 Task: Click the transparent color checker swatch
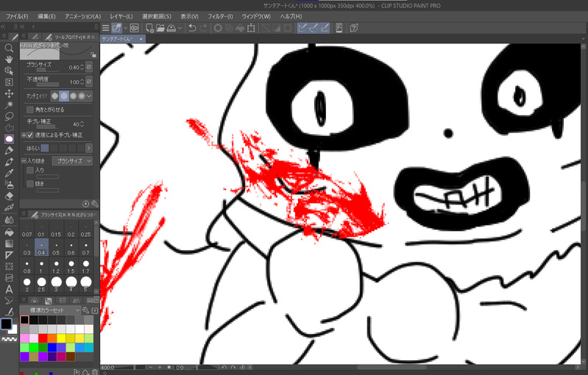(x=9, y=339)
